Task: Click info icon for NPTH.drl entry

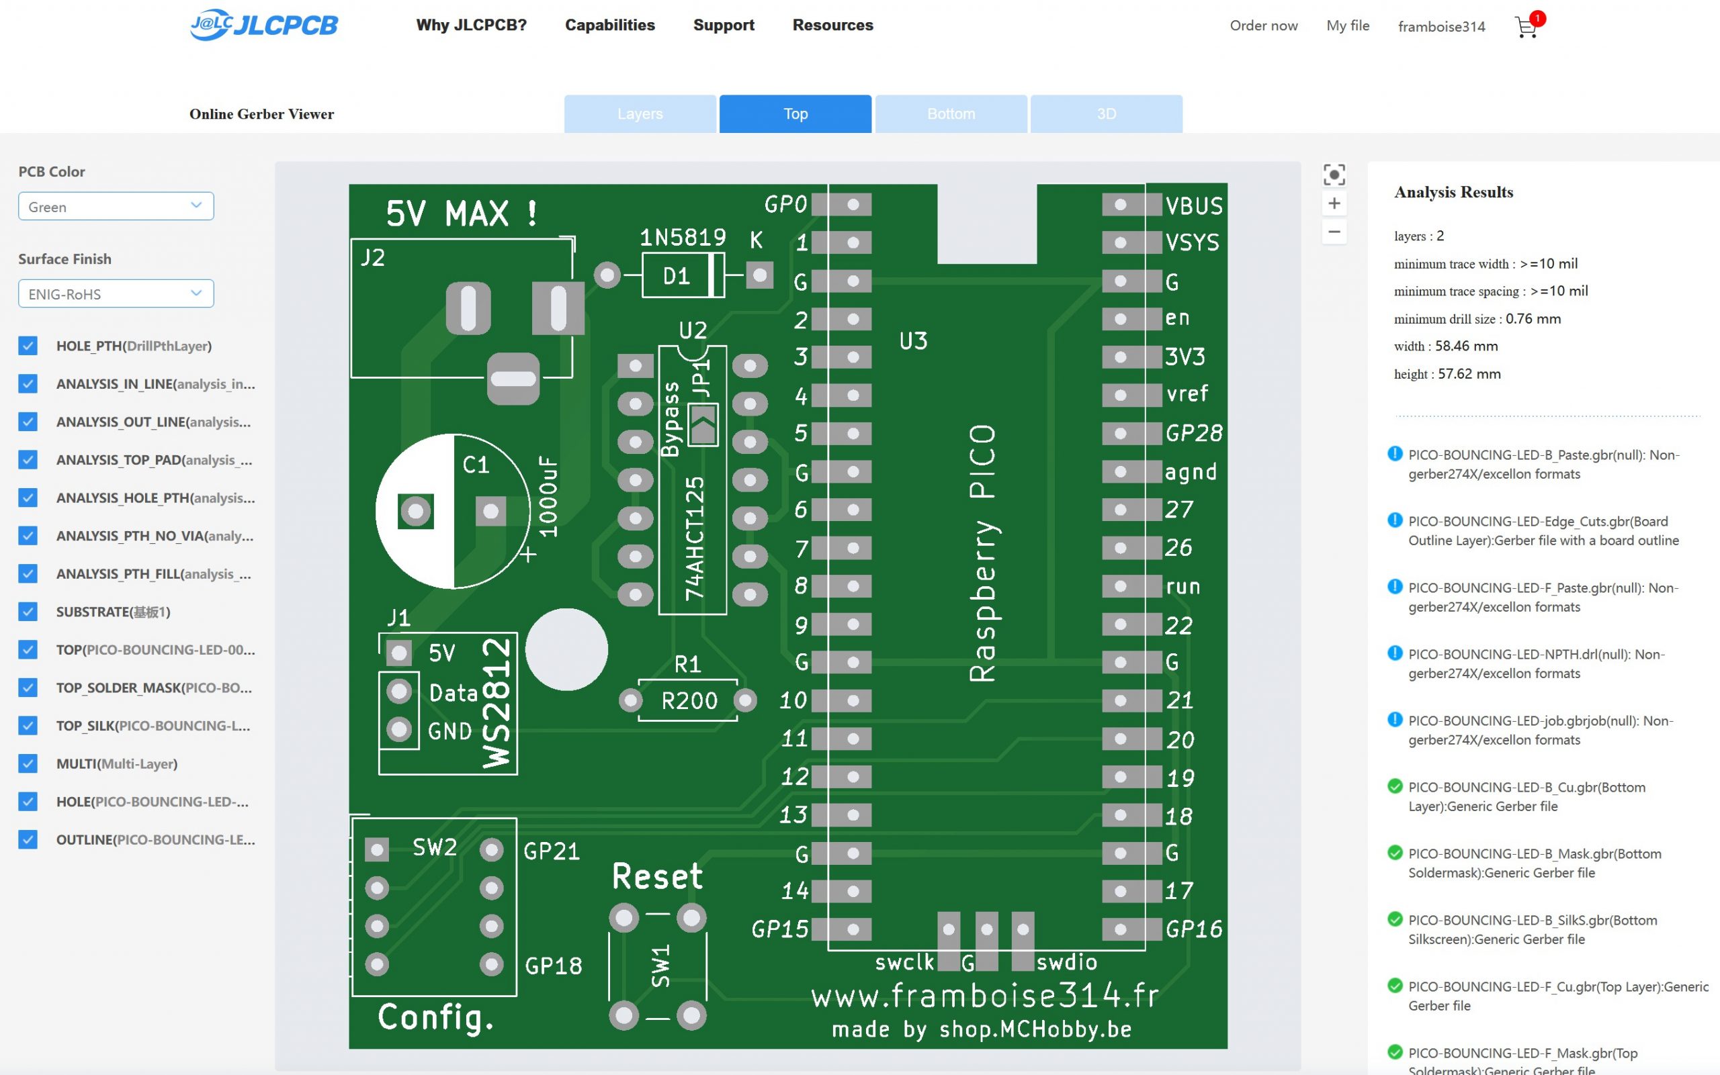Action: click(x=1395, y=653)
